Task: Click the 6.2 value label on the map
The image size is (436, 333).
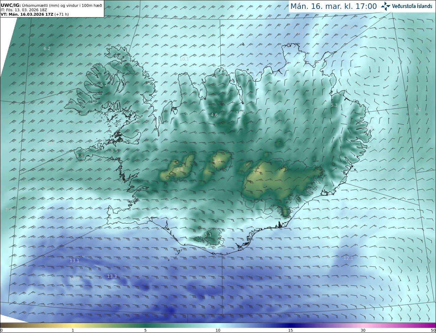Action: pyautogui.click(x=47, y=49)
